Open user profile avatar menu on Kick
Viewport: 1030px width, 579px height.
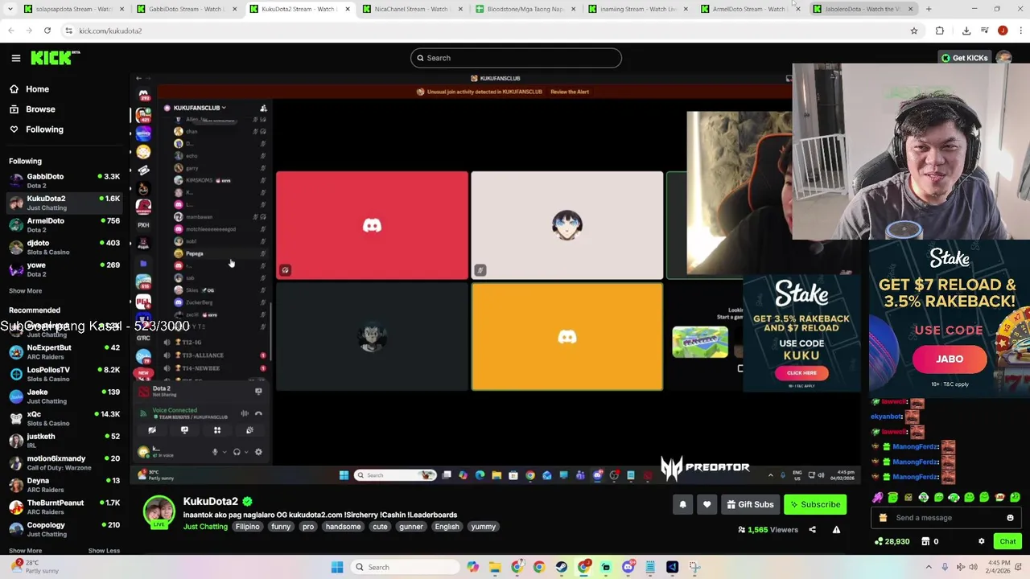coord(1003,58)
